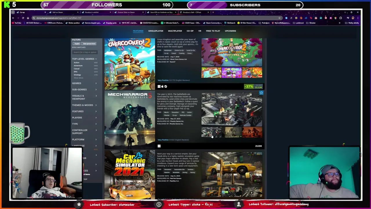Show hidden bookmarks with the double chevron
Viewport: 371px width, 209px height.
(339, 23)
